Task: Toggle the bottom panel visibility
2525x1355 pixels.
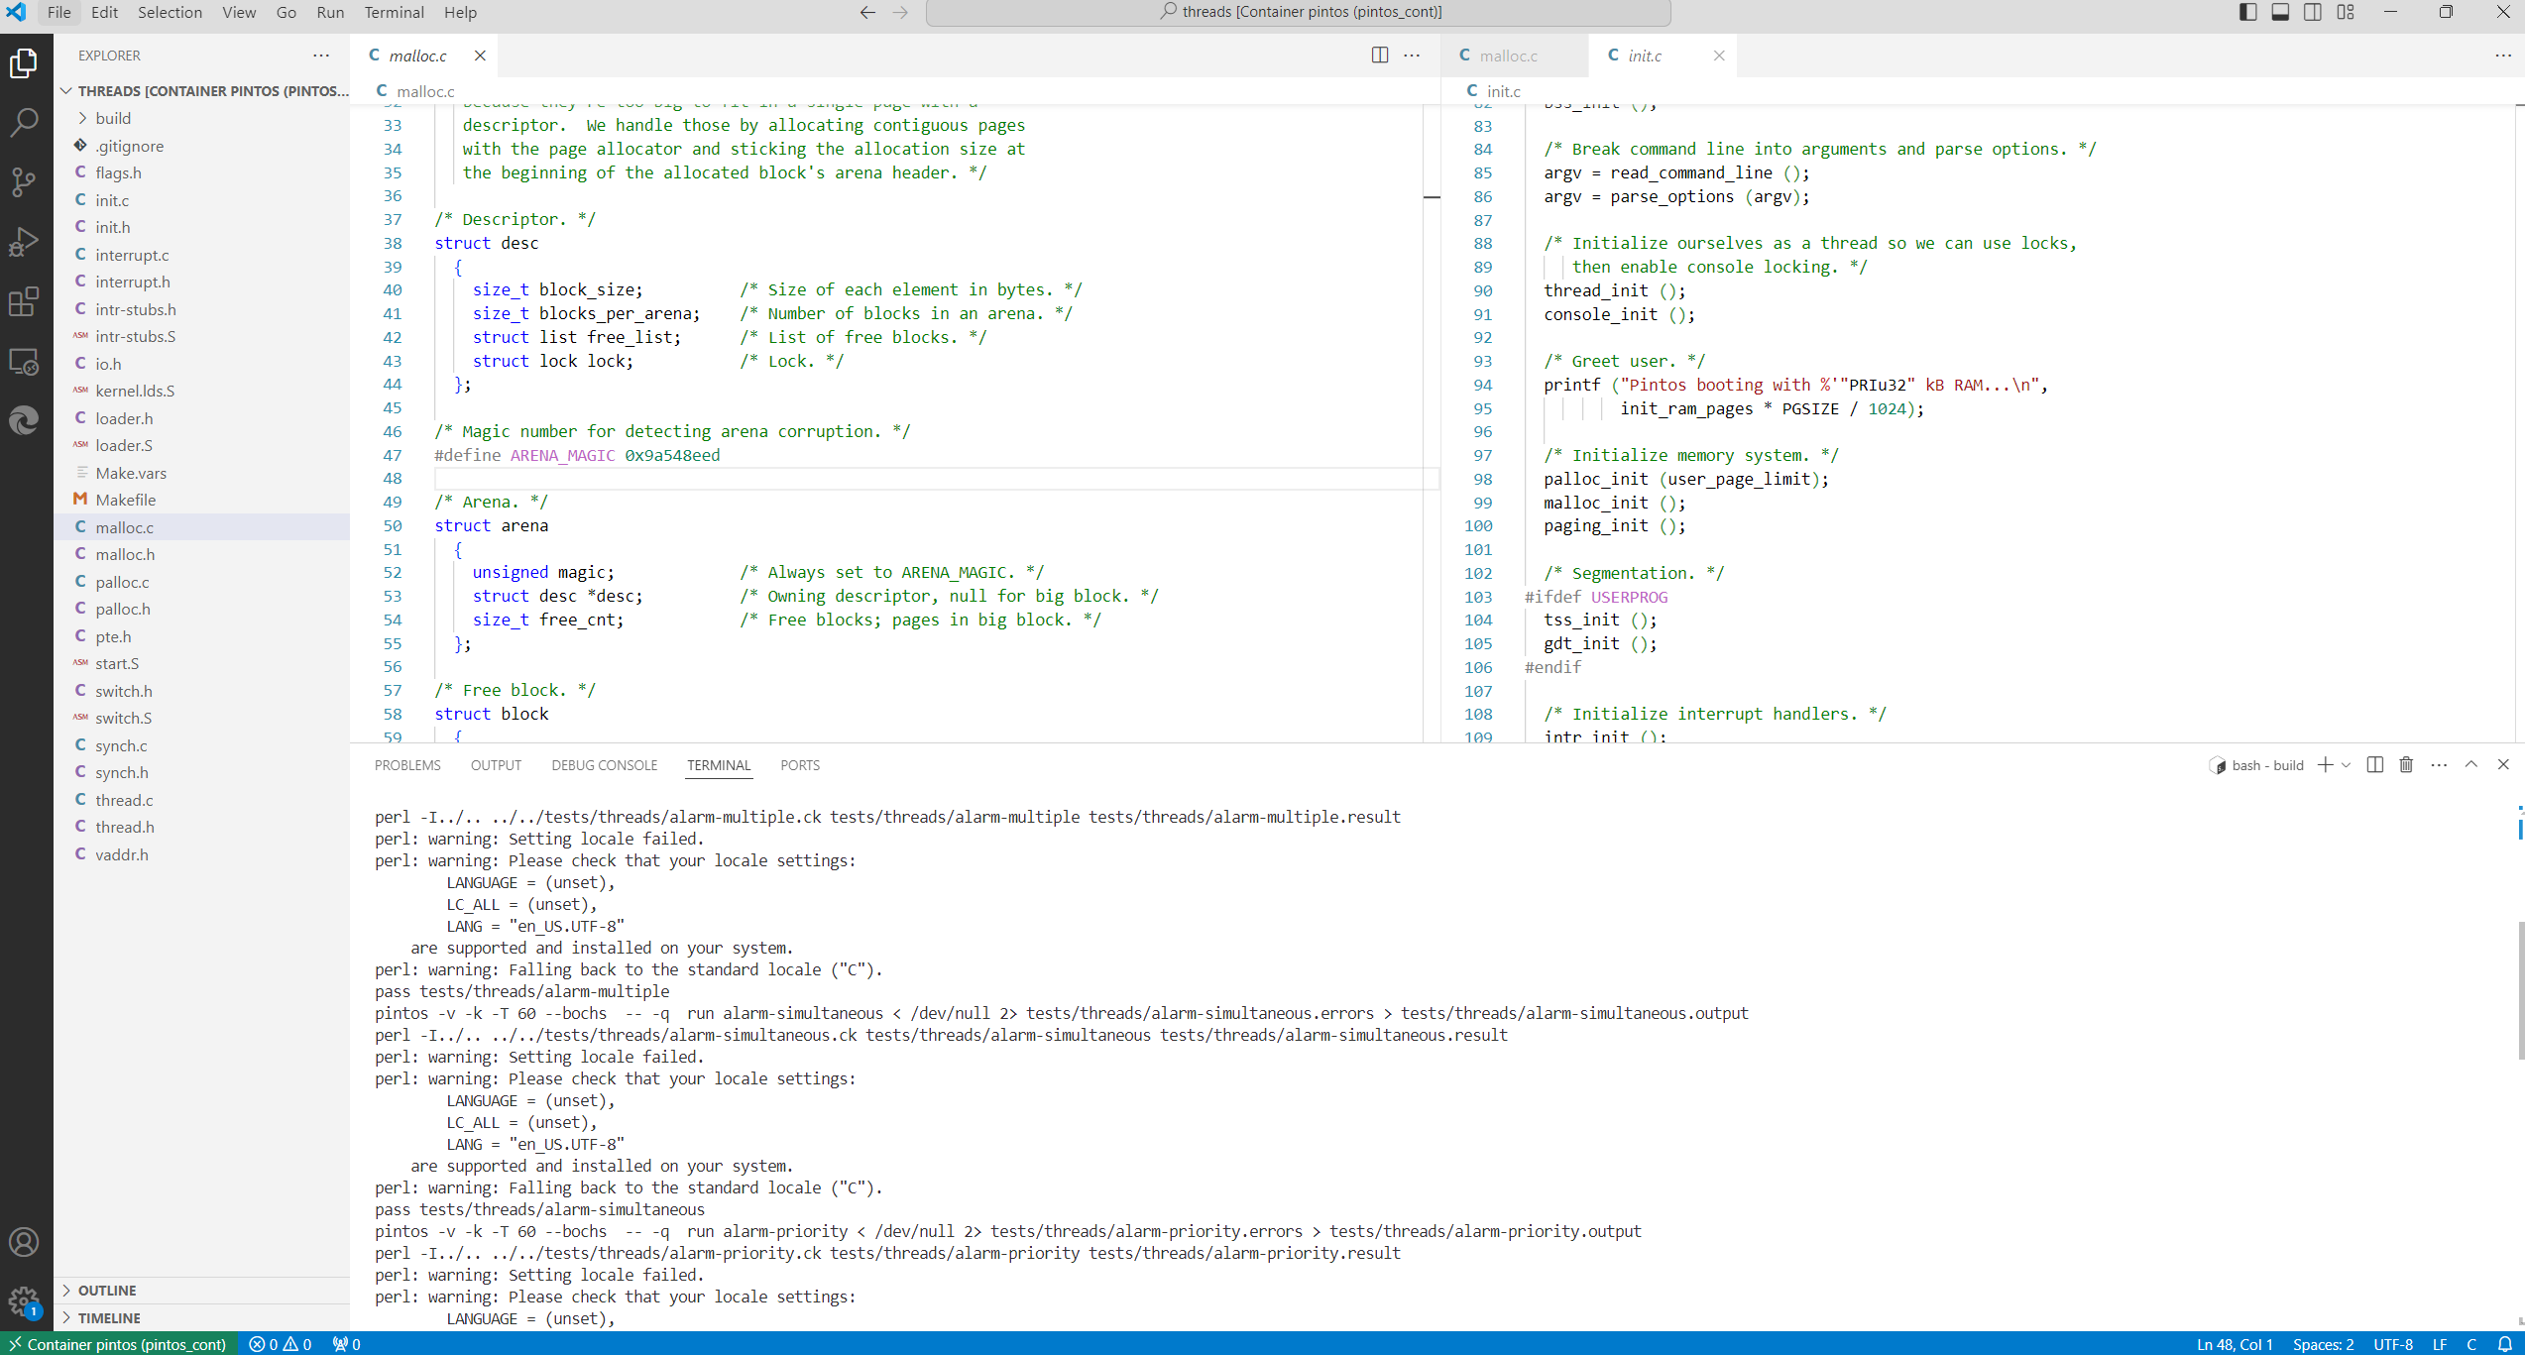Action: pyautogui.click(x=2280, y=12)
